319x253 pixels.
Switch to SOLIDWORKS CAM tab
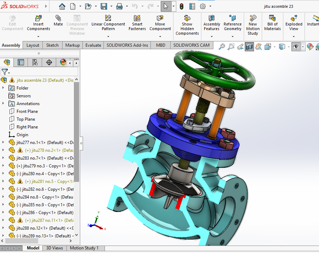click(191, 45)
